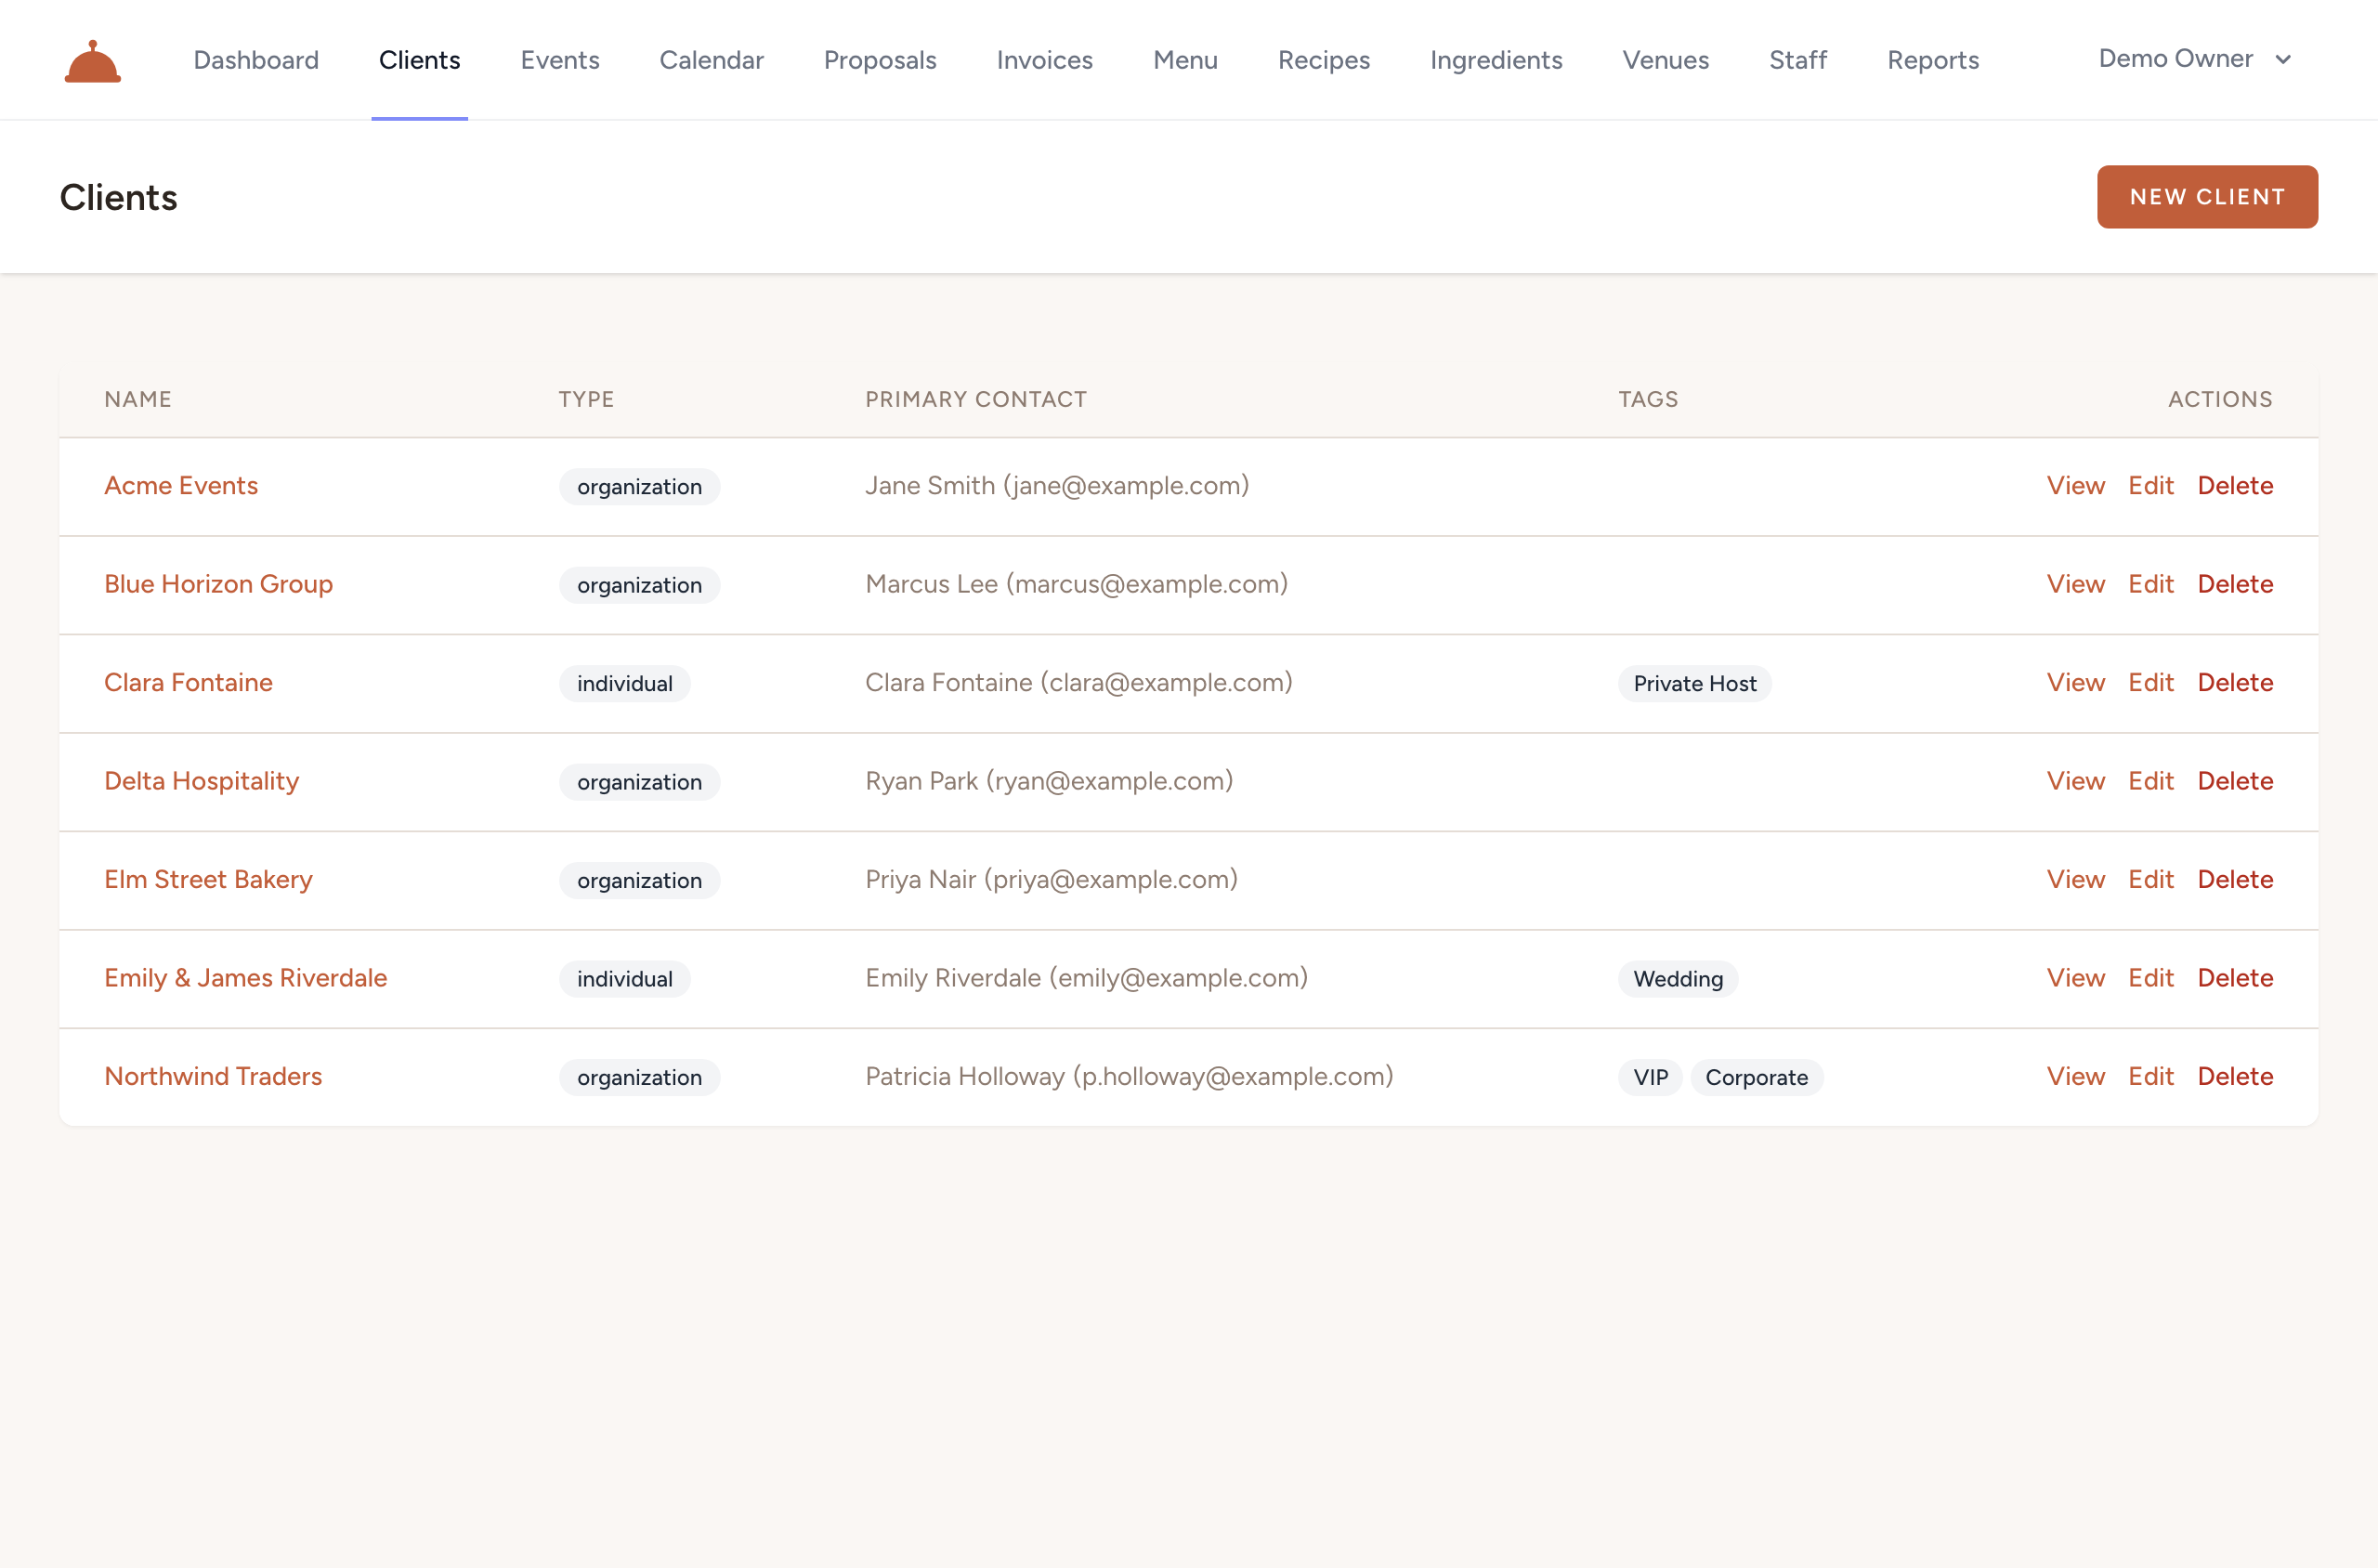The image size is (2378, 1568).
Task: Open the Elm Street Bakery client
Action: [x=208, y=880]
